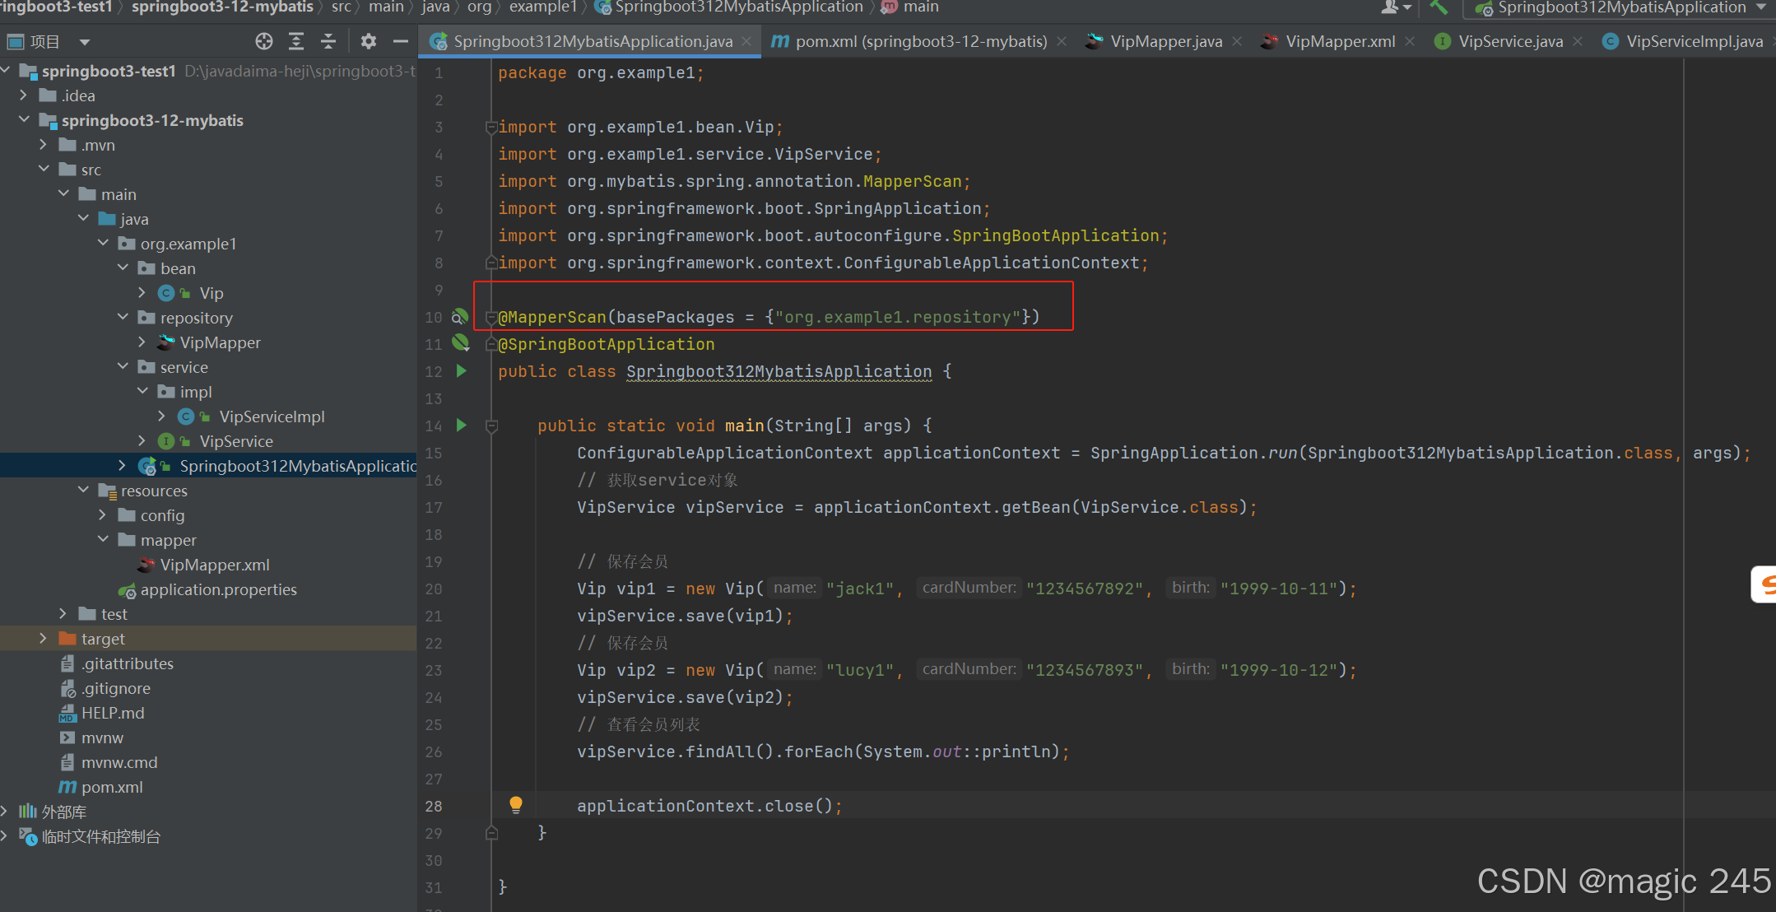Click the green build hammer icon
Viewport: 1776px width, 912px height.
click(1439, 8)
